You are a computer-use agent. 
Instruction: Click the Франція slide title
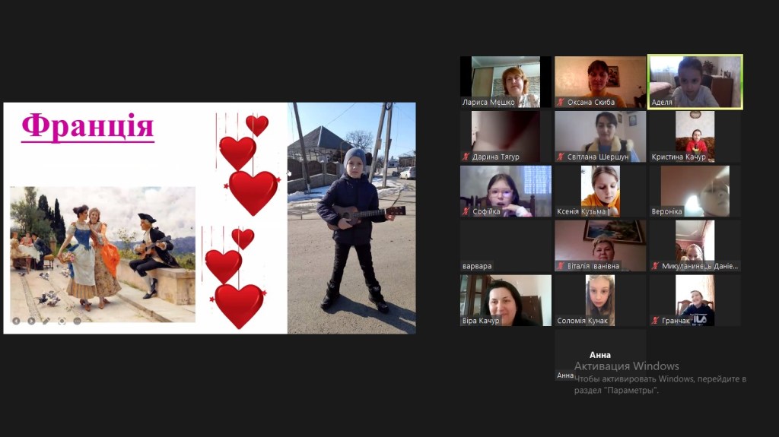pos(87,126)
